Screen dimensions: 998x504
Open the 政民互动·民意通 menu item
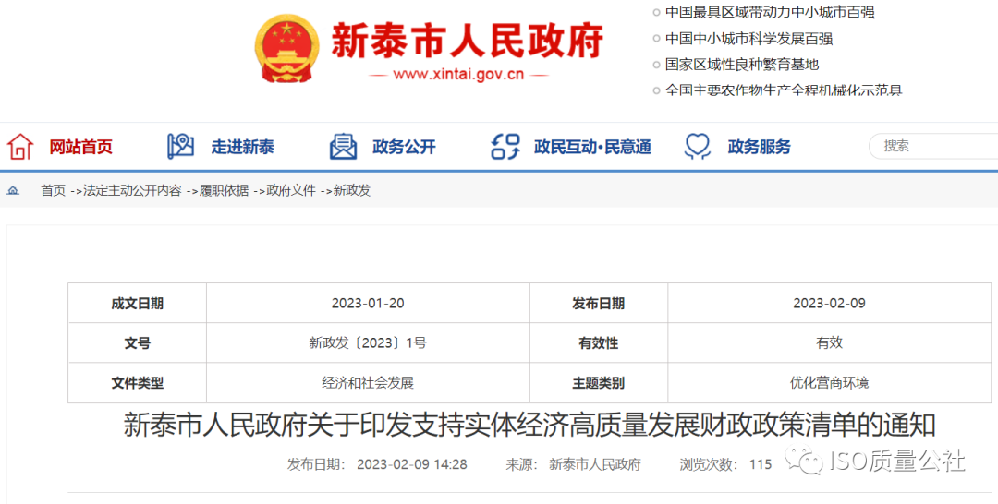click(592, 148)
